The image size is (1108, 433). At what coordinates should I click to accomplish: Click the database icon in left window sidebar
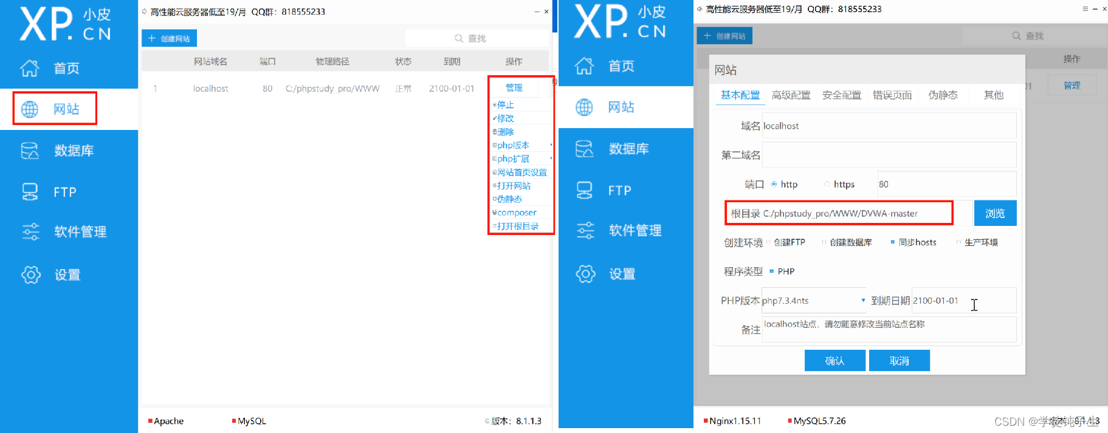(x=30, y=151)
